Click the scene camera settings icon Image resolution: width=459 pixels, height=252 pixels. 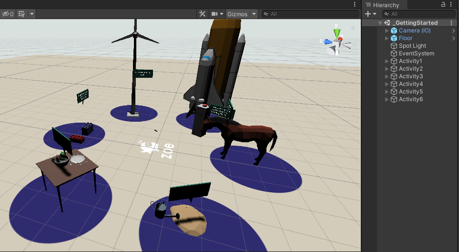tap(215, 14)
